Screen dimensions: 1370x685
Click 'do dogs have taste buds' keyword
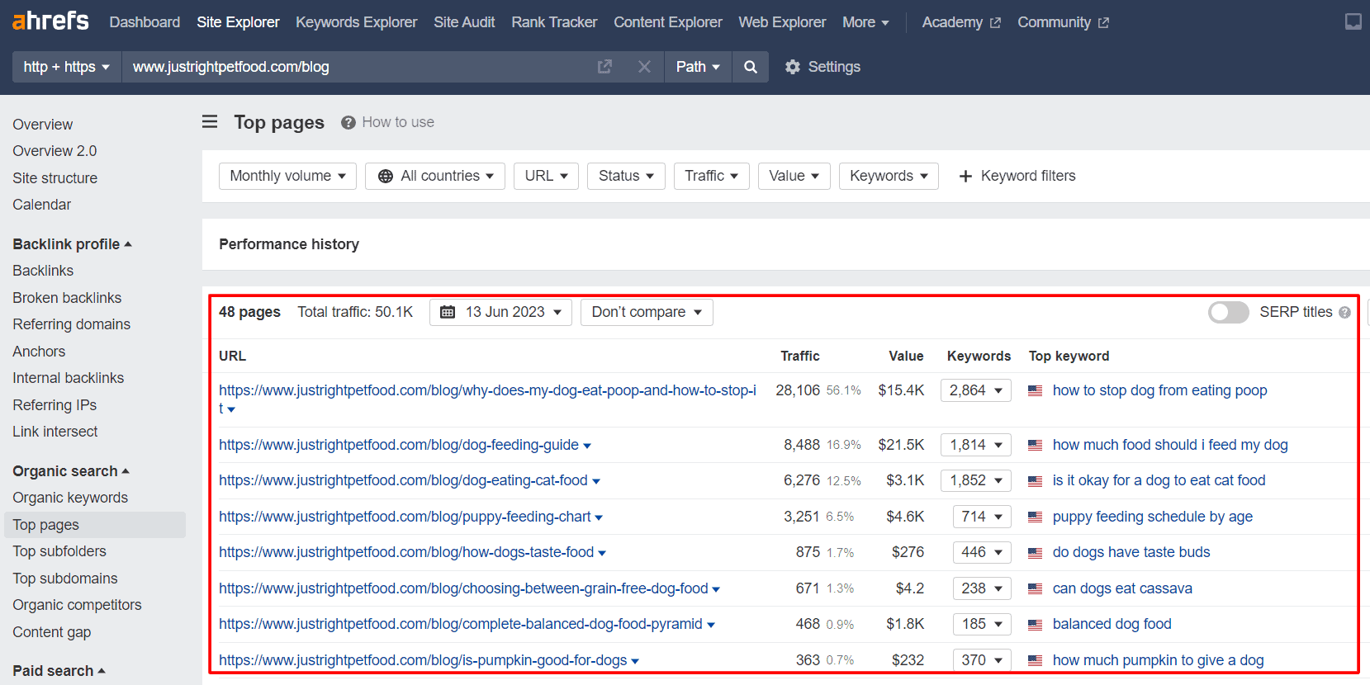pos(1131,552)
